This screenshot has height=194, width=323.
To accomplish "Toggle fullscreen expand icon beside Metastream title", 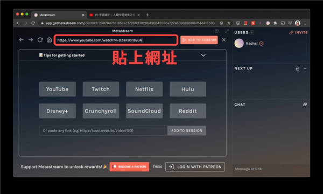I will tap(227, 31).
